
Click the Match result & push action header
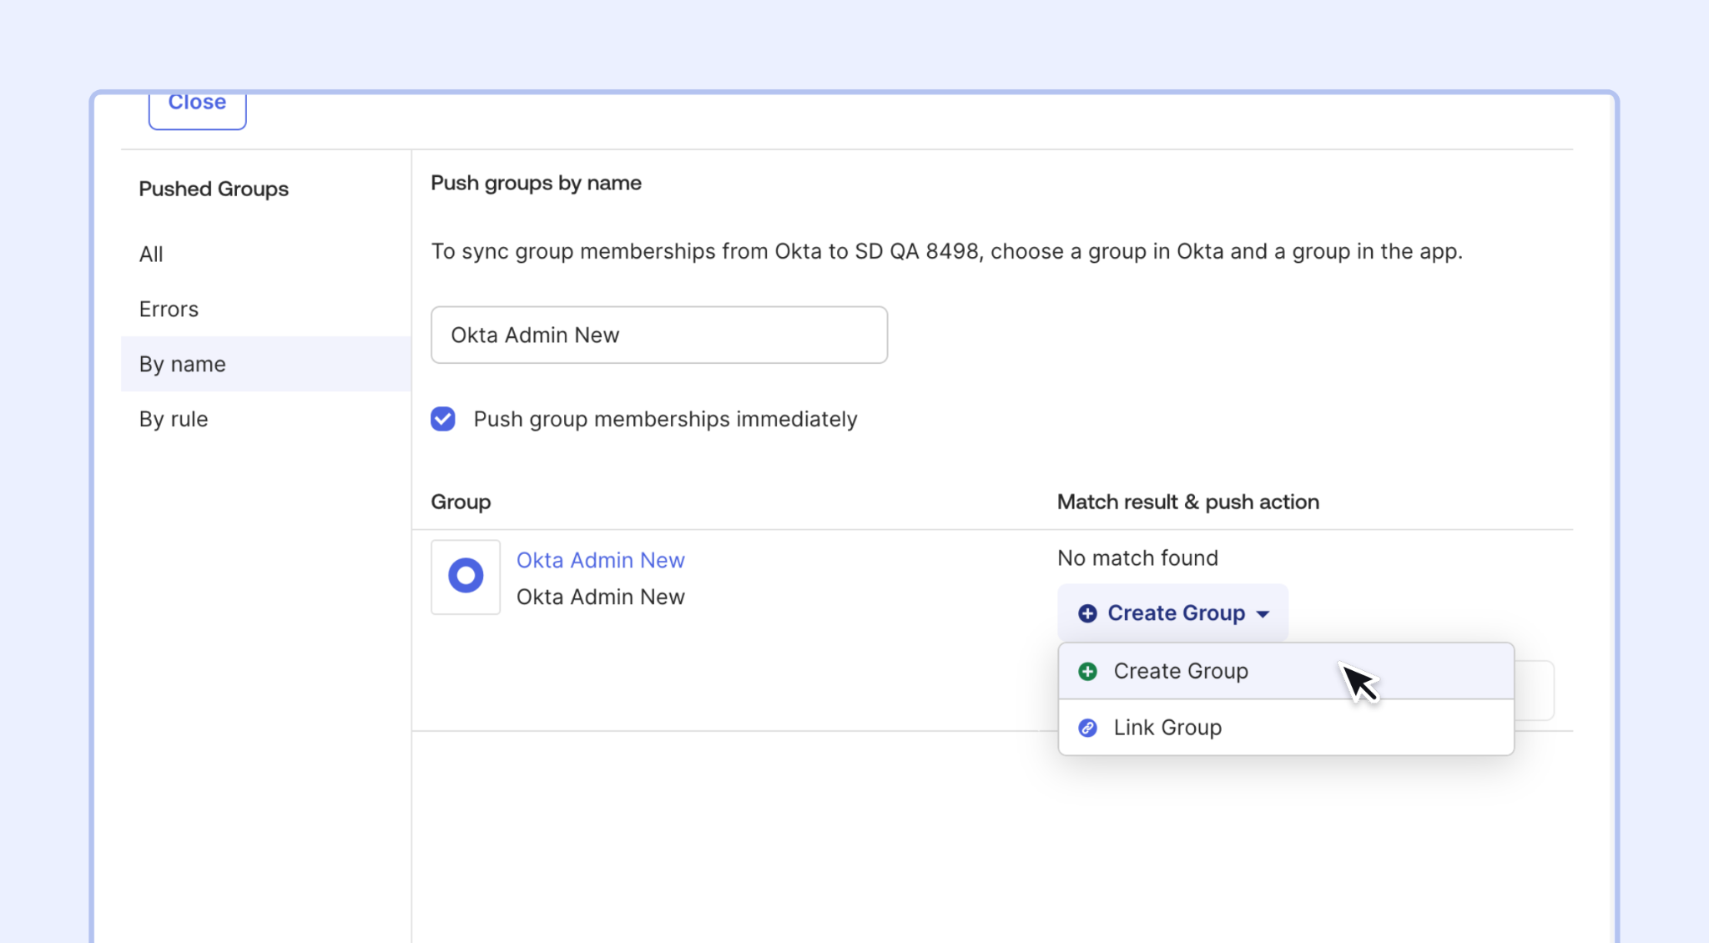[1188, 502]
